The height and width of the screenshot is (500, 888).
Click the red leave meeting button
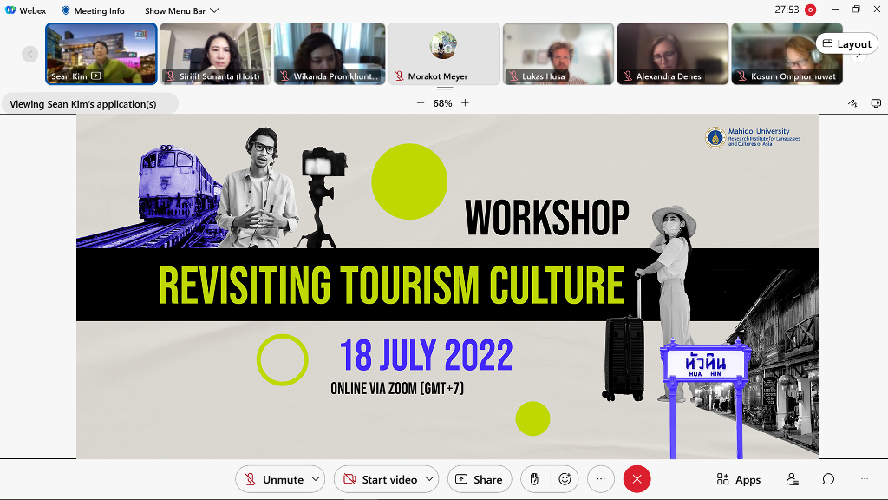click(637, 479)
